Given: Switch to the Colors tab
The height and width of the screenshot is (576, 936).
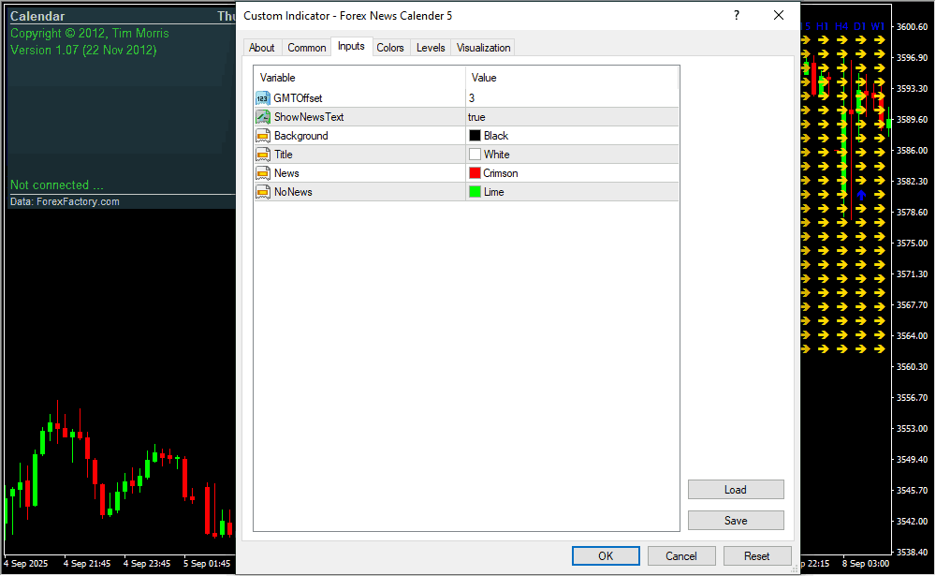Looking at the screenshot, I should point(390,48).
